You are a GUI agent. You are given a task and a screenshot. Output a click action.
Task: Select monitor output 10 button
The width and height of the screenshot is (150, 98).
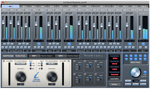tap(145, 59)
